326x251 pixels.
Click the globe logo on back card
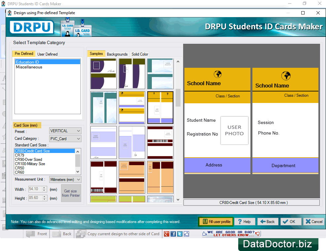286,76
